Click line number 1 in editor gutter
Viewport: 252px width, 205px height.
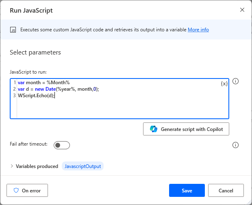tap(14, 83)
